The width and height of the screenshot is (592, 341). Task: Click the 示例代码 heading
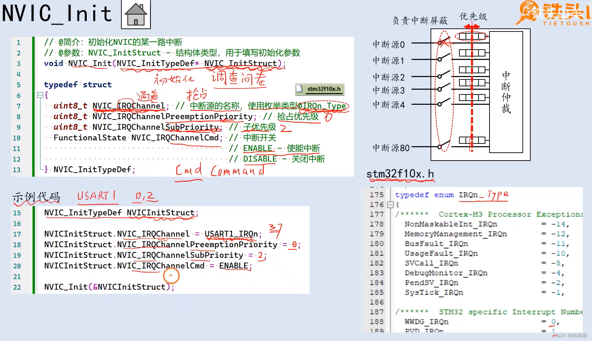pyautogui.click(x=36, y=197)
